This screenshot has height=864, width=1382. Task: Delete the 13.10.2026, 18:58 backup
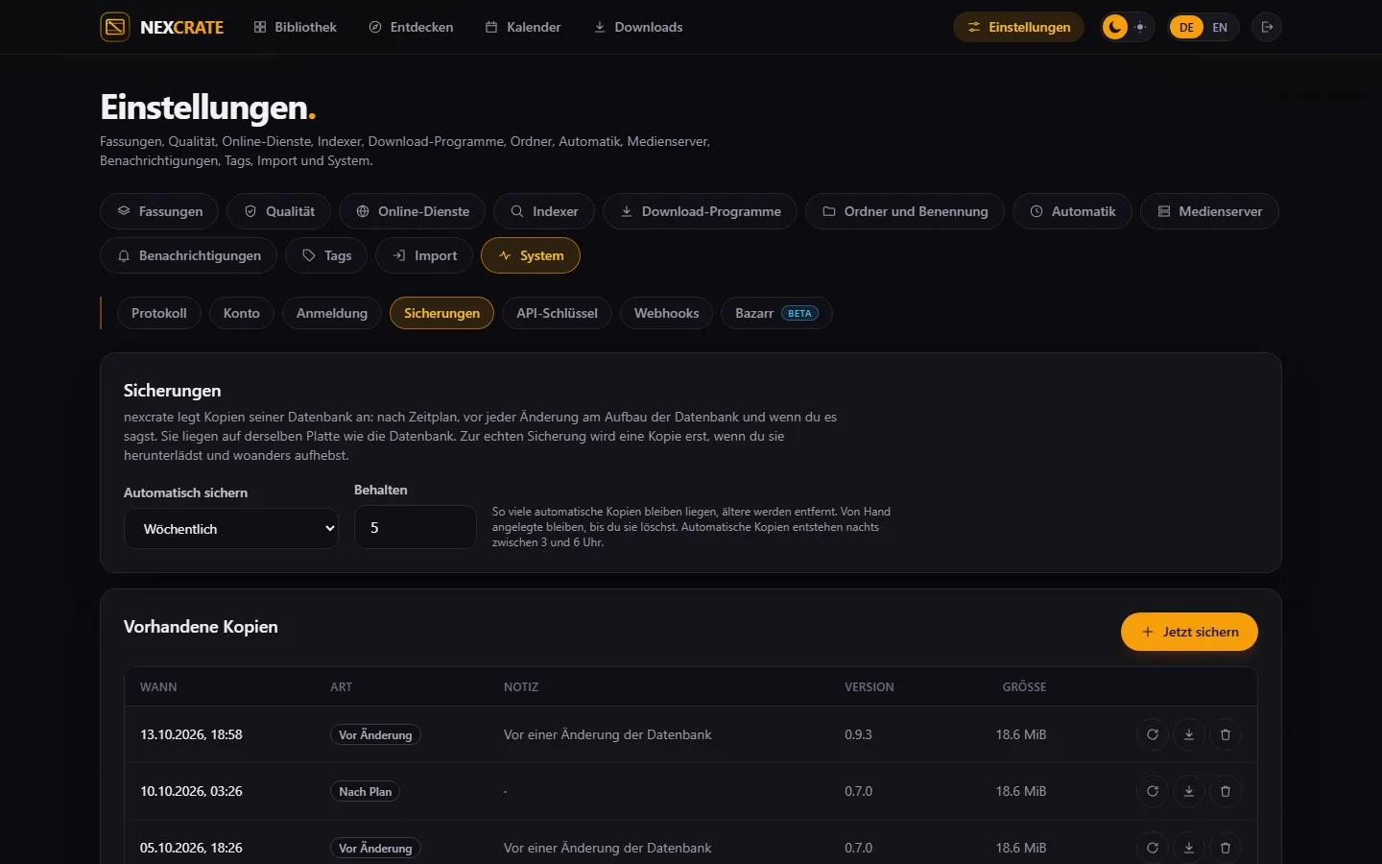click(x=1226, y=734)
